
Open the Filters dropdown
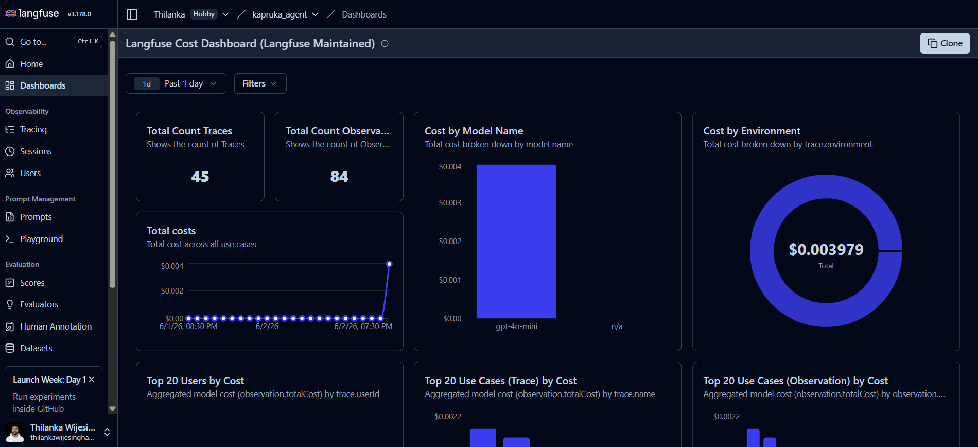point(260,83)
